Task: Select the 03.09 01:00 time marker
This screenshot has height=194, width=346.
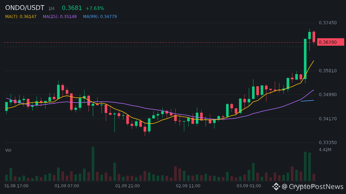Action: (x=249, y=186)
